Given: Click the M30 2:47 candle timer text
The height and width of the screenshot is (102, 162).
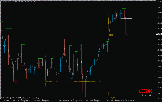Looking at the screenshot, I should (146, 95).
